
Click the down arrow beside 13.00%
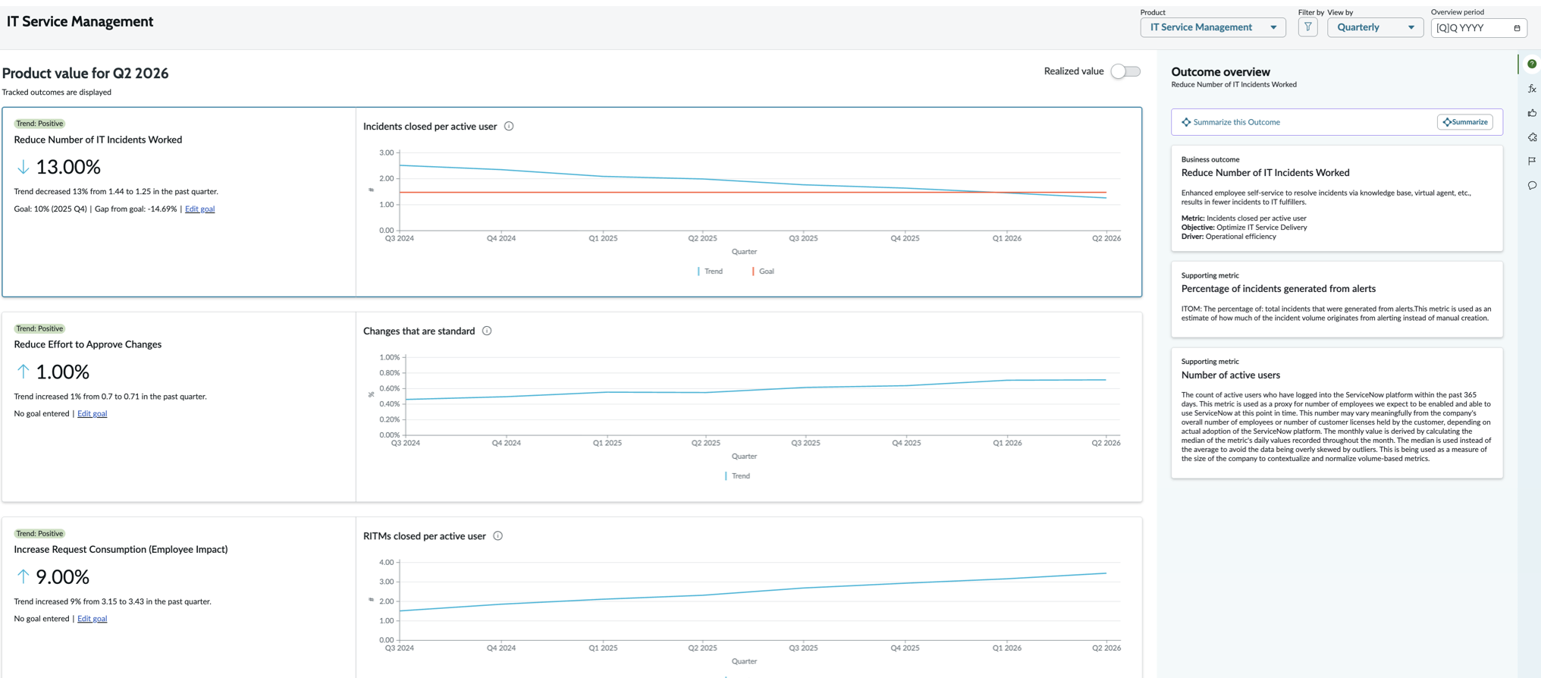[23, 167]
